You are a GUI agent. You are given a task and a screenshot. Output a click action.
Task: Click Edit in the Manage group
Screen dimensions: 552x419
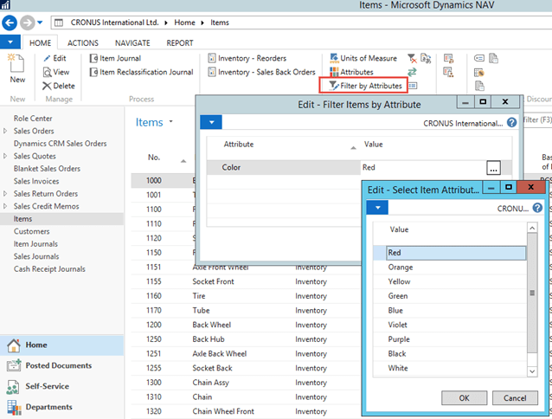(x=55, y=59)
